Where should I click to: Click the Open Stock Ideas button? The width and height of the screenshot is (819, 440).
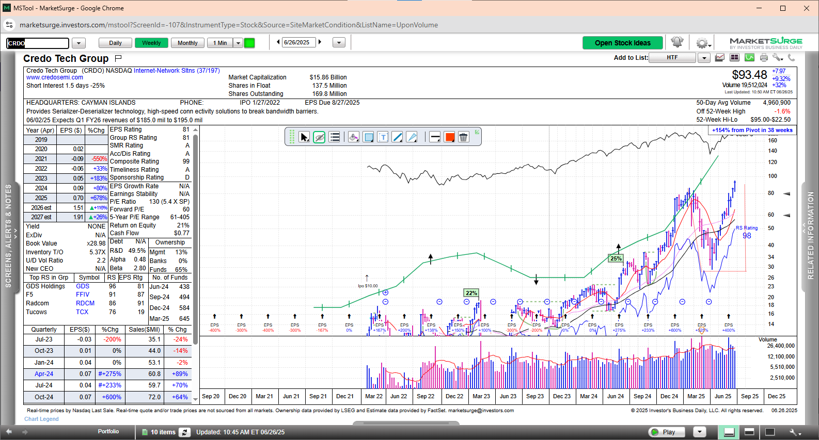[622, 43]
